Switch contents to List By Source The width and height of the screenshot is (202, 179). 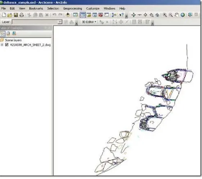click(x=8, y=34)
